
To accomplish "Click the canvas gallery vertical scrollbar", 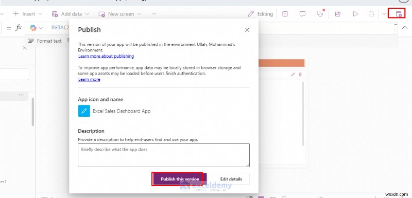I will (x=303, y=114).
